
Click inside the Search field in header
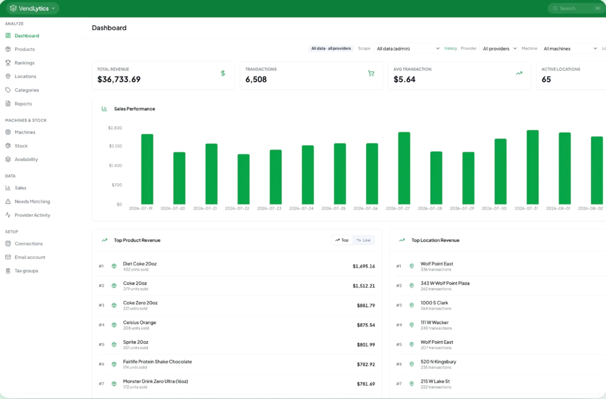pos(576,8)
